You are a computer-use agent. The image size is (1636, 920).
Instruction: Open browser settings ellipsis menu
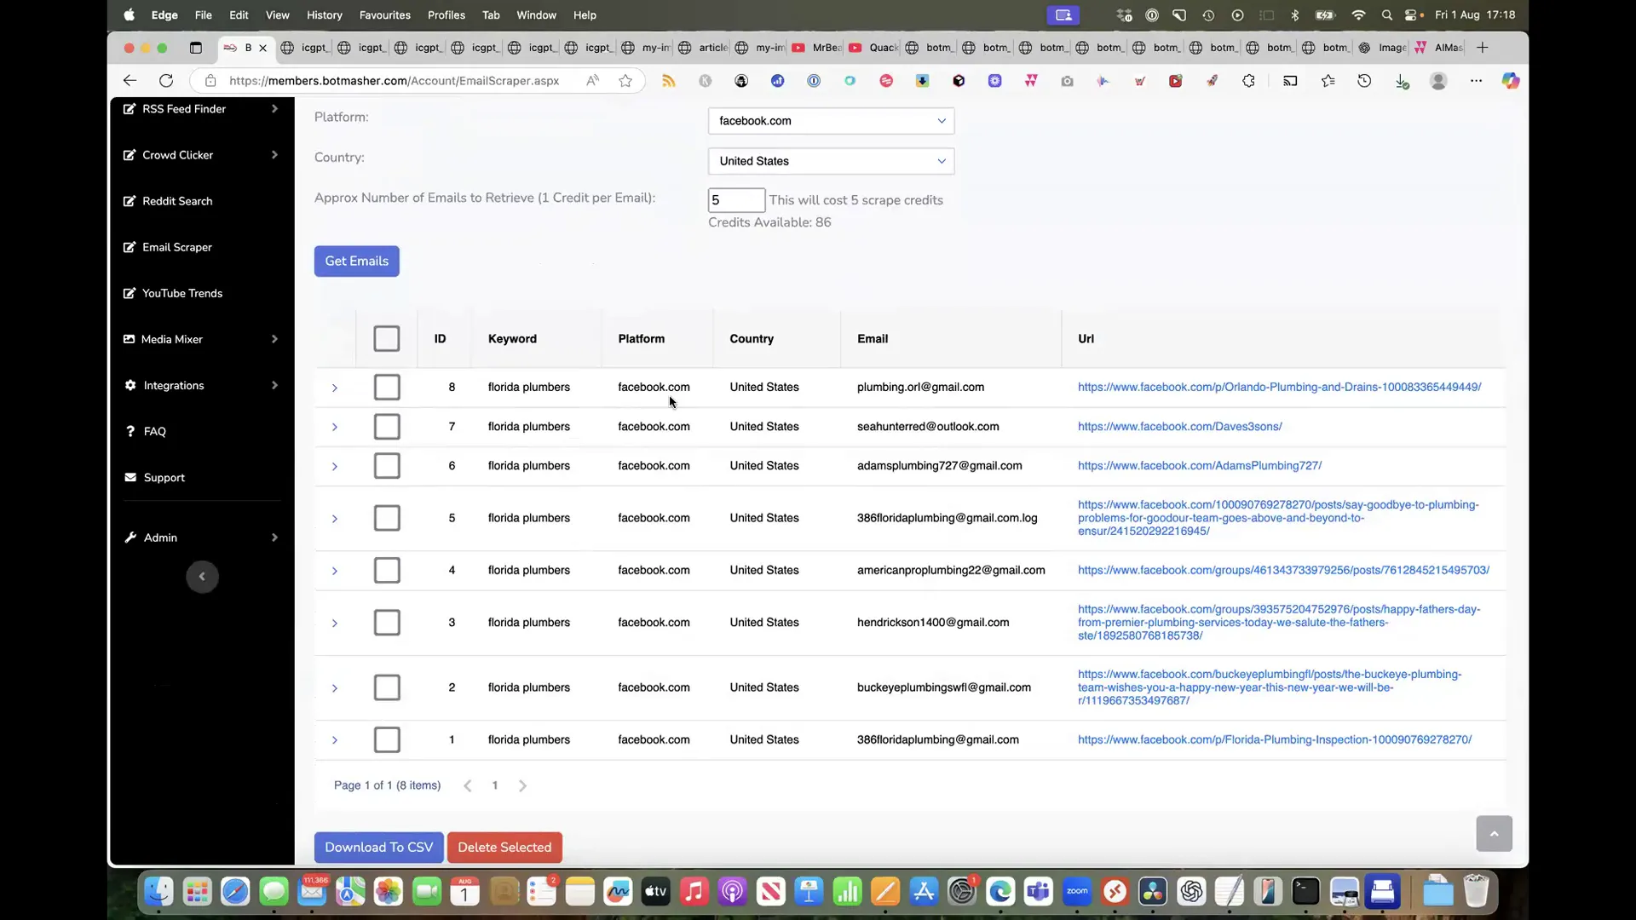click(x=1476, y=81)
